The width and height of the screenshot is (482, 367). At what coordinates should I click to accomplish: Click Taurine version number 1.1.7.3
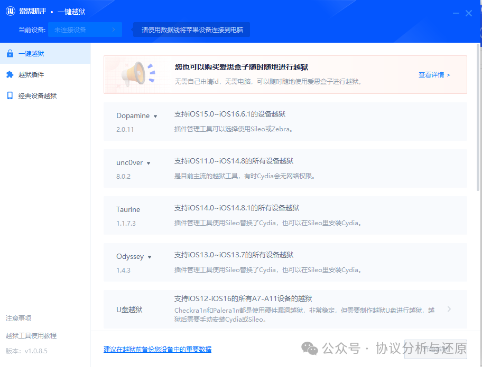coord(126,223)
